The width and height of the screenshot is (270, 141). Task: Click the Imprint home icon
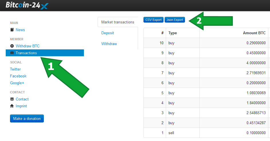[12, 106]
